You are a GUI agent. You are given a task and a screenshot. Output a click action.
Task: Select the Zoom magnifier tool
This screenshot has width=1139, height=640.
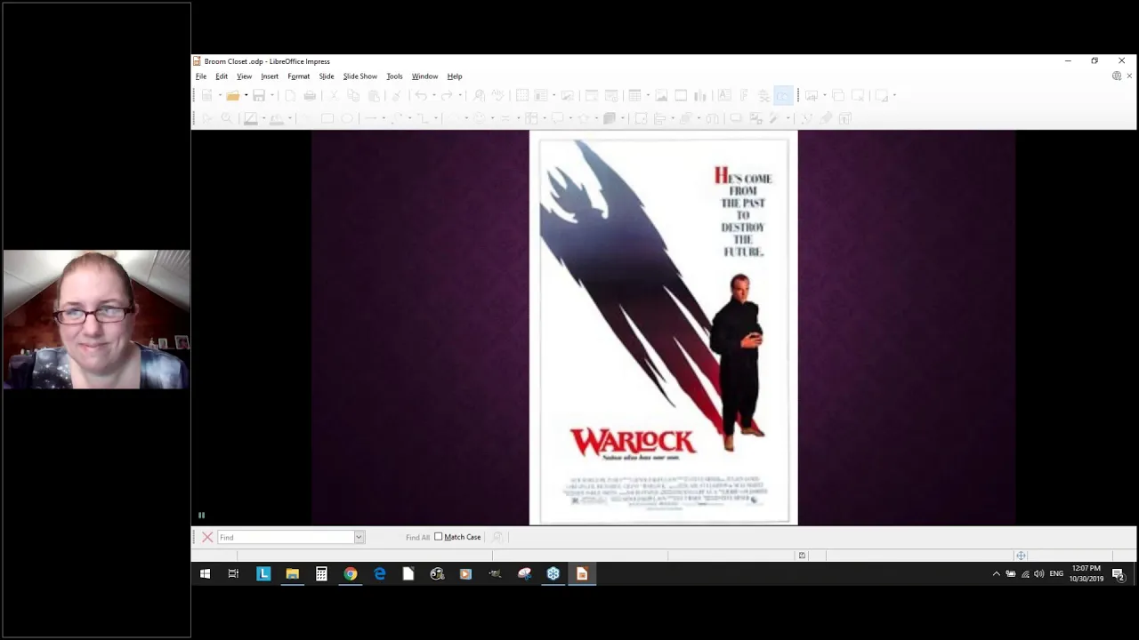(227, 118)
